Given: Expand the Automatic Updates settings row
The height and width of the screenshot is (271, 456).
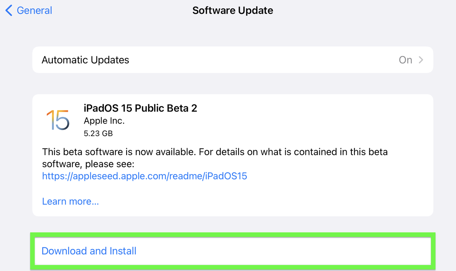Looking at the screenshot, I should click(x=228, y=60).
